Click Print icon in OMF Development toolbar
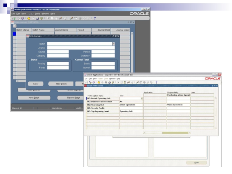The image size is (232, 174). pyautogui.click(x=109, y=82)
